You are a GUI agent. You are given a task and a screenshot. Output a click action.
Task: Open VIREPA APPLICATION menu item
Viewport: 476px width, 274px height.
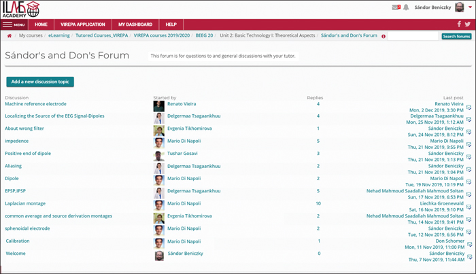click(82, 24)
